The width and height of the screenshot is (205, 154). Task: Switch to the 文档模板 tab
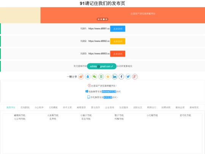pyautogui.click(x=53, y=108)
